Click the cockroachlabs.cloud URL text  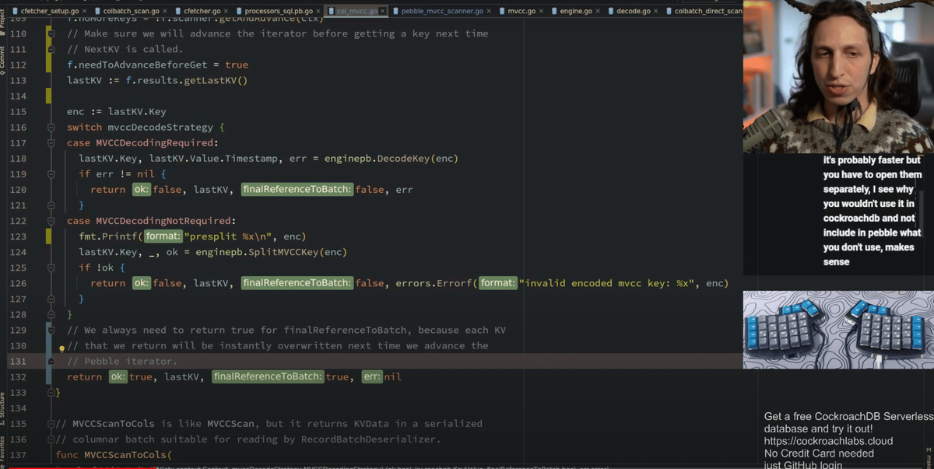(828, 441)
